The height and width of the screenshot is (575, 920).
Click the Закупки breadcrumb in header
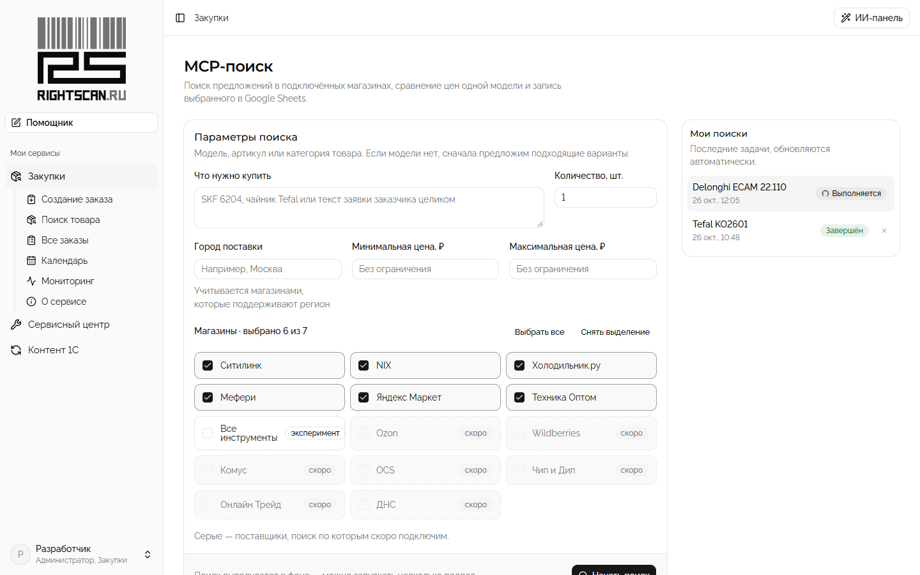point(211,18)
